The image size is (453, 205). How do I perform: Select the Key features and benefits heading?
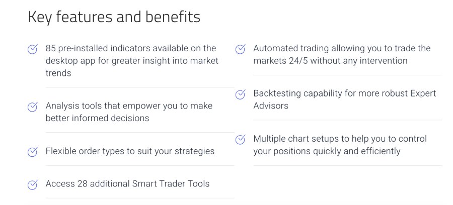114,17
